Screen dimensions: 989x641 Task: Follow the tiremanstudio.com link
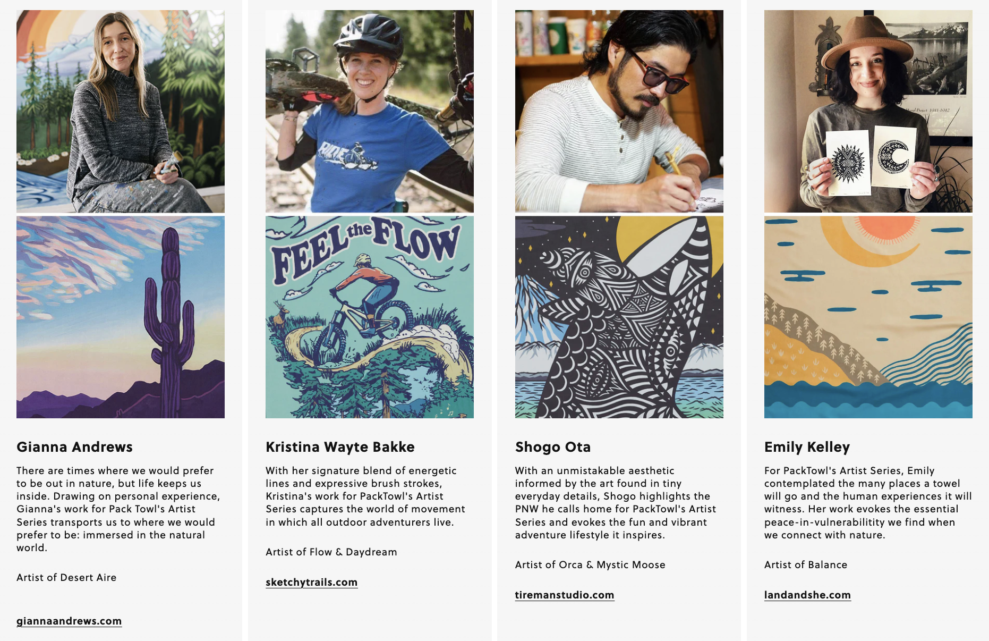coord(564,595)
